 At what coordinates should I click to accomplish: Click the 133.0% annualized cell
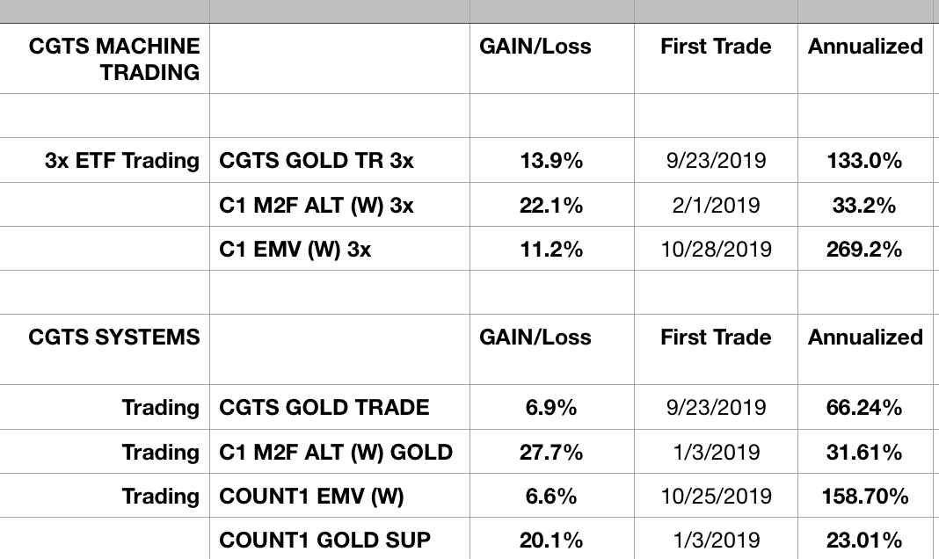coord(865,161)
